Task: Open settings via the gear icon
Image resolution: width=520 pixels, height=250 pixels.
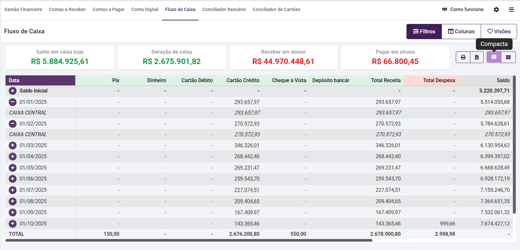Action: pyautogui.click(x=496, y=10)
